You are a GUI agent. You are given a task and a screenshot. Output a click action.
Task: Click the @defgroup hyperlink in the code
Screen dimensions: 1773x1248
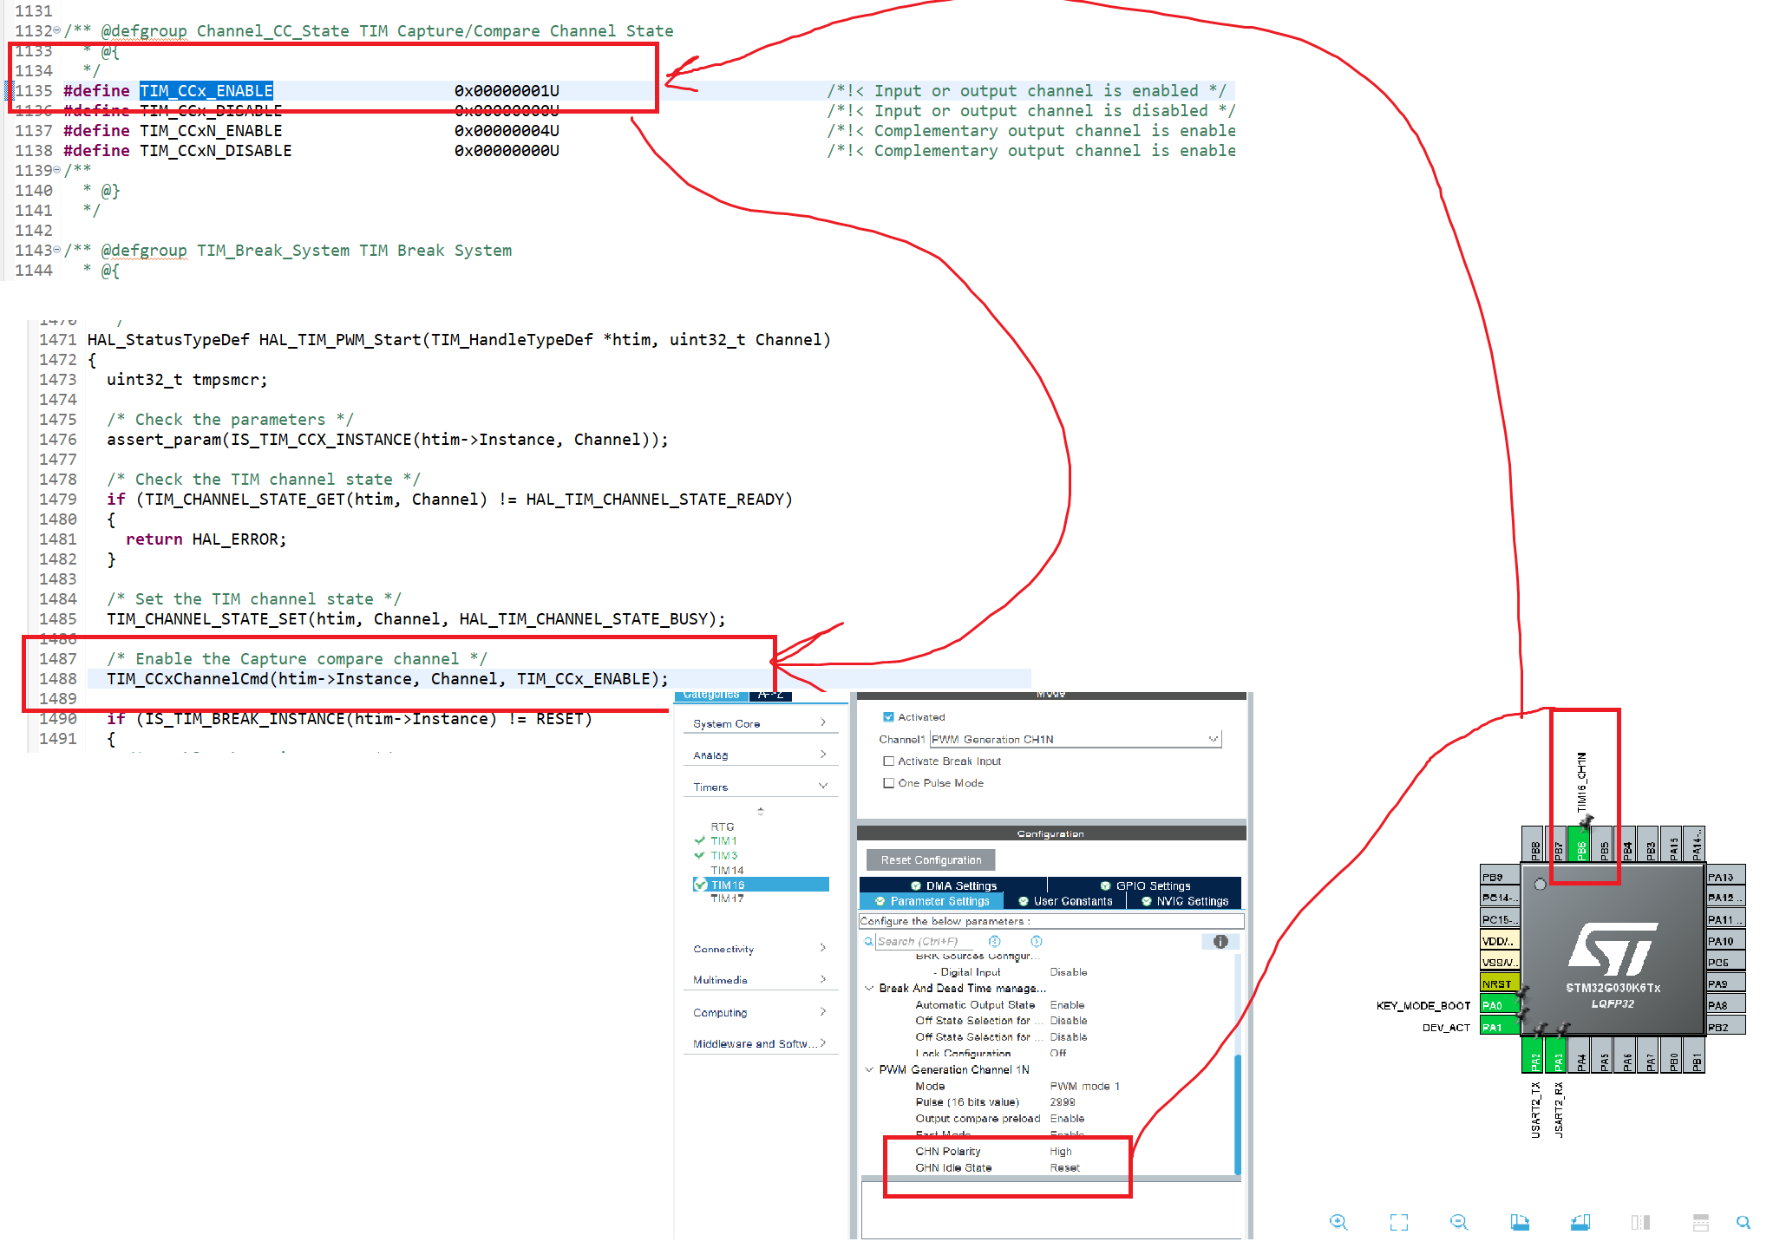[x=146, y=30]
